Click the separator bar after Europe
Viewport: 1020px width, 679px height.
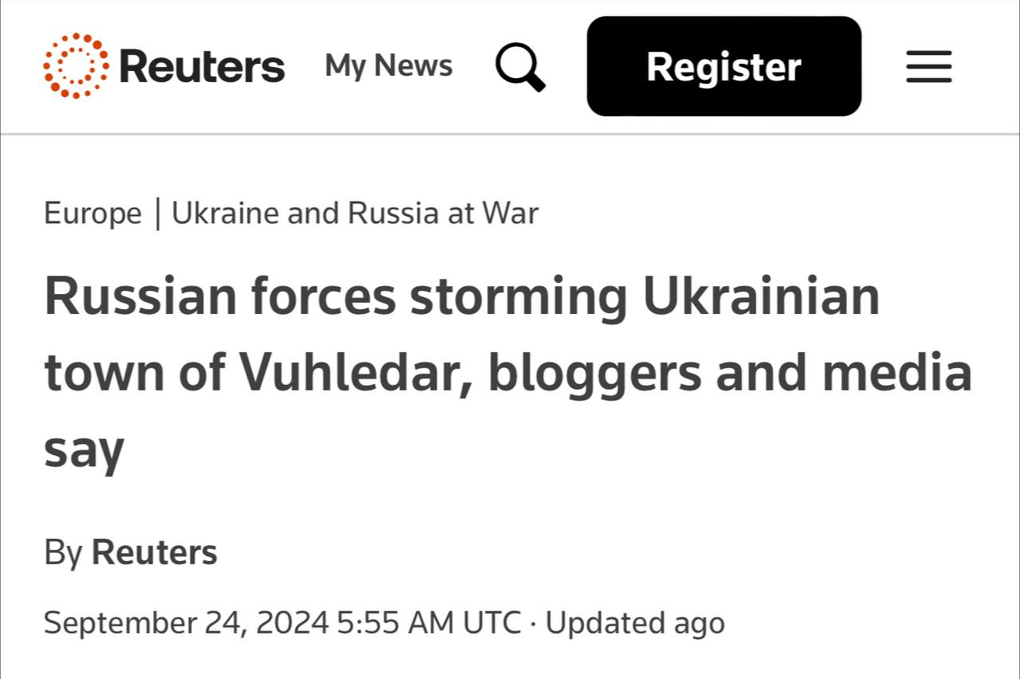point(157,214)
